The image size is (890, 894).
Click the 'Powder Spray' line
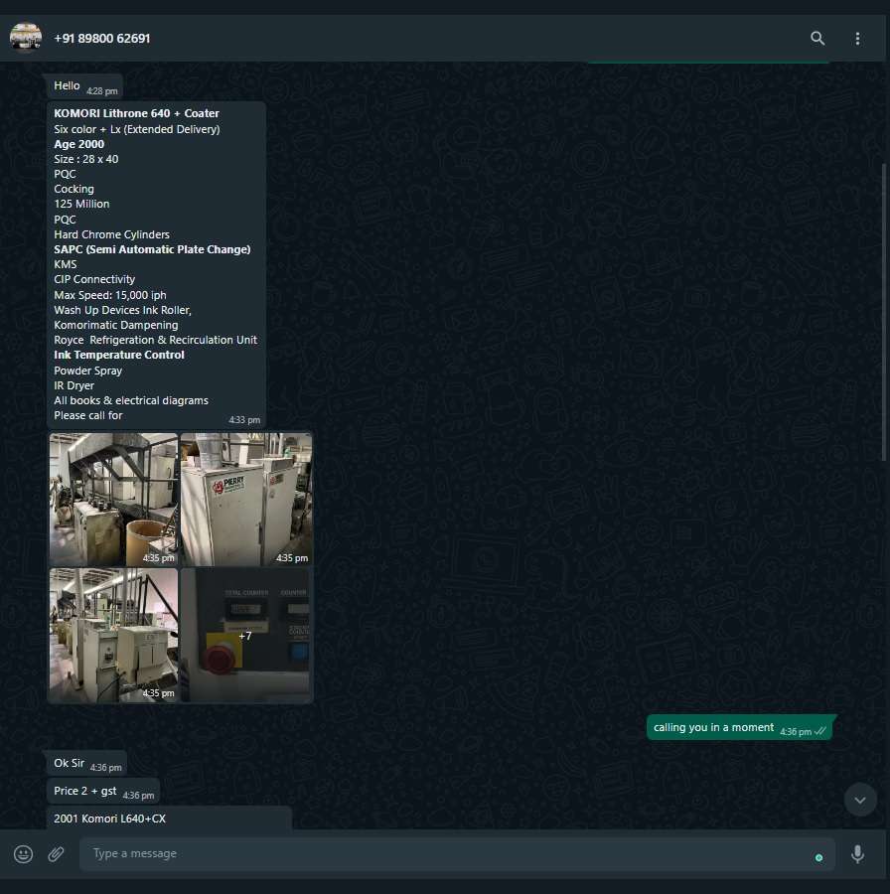[x=87, y=371]
